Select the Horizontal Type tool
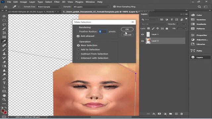The image size is (212, 119). 4,83
